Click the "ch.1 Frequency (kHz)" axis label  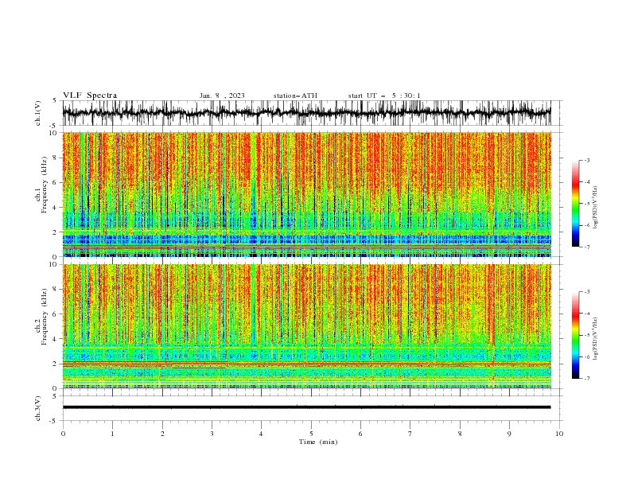coord(41,185)
